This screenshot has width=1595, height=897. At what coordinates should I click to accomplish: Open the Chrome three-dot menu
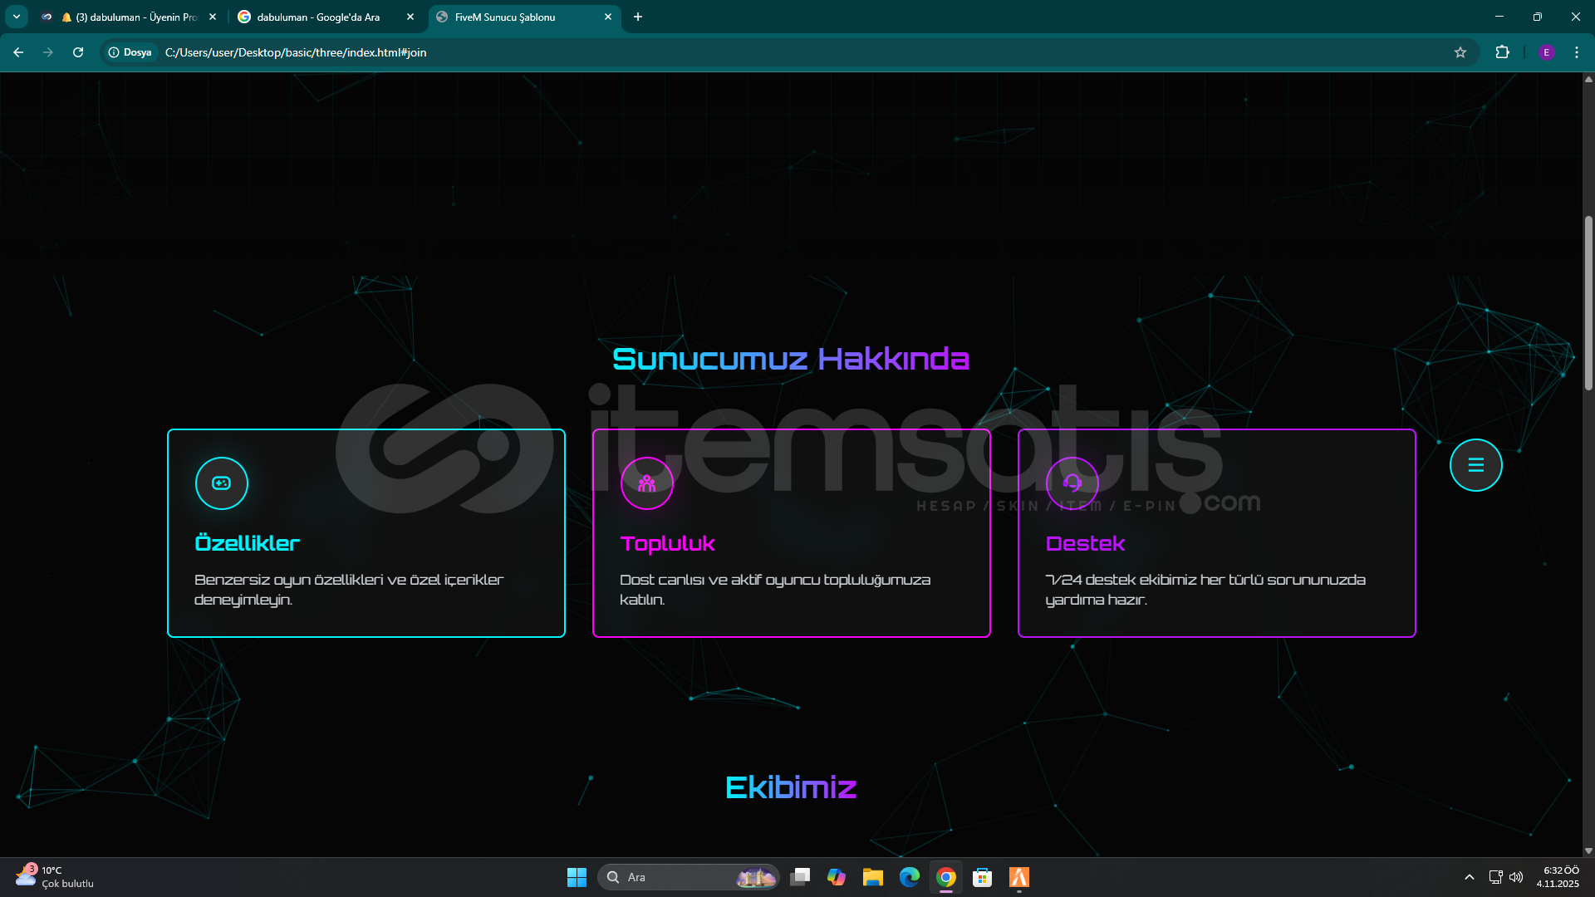[x=1577, y=52]
